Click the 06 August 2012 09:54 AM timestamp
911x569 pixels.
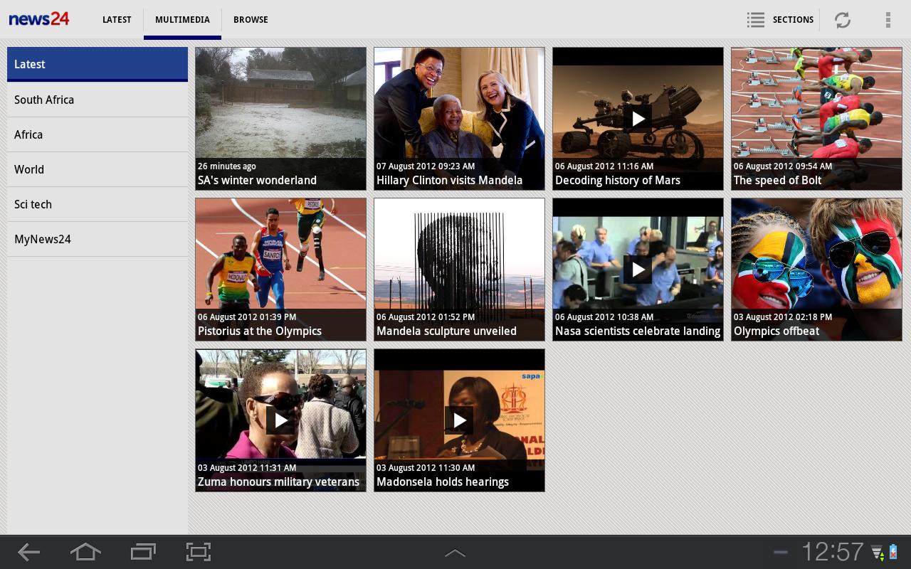pyautogui.click(x=783, y=166)
